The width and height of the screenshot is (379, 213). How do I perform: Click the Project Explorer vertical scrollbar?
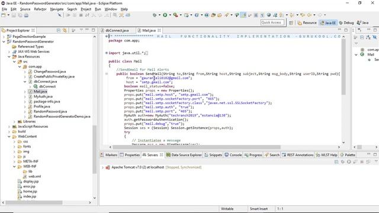point(95,149)
